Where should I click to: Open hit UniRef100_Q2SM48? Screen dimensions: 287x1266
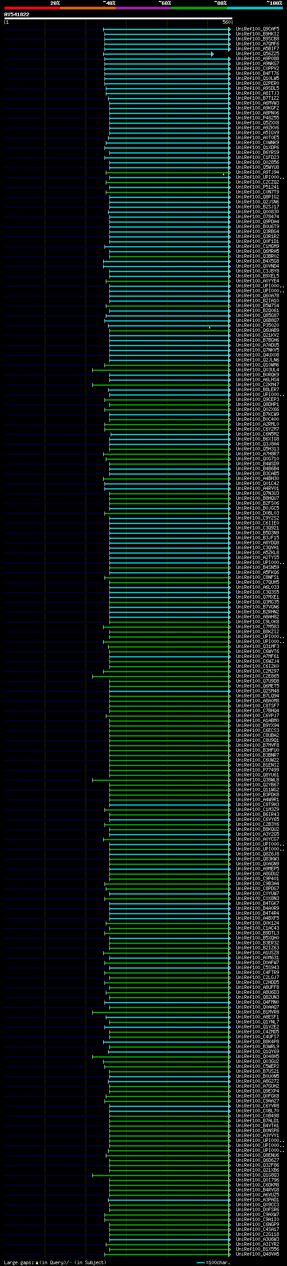(257, 691)
